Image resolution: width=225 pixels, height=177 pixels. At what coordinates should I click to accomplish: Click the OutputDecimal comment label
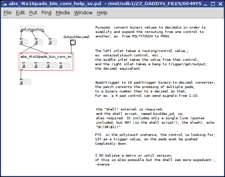pyautogui.click(x=77, y=37)
